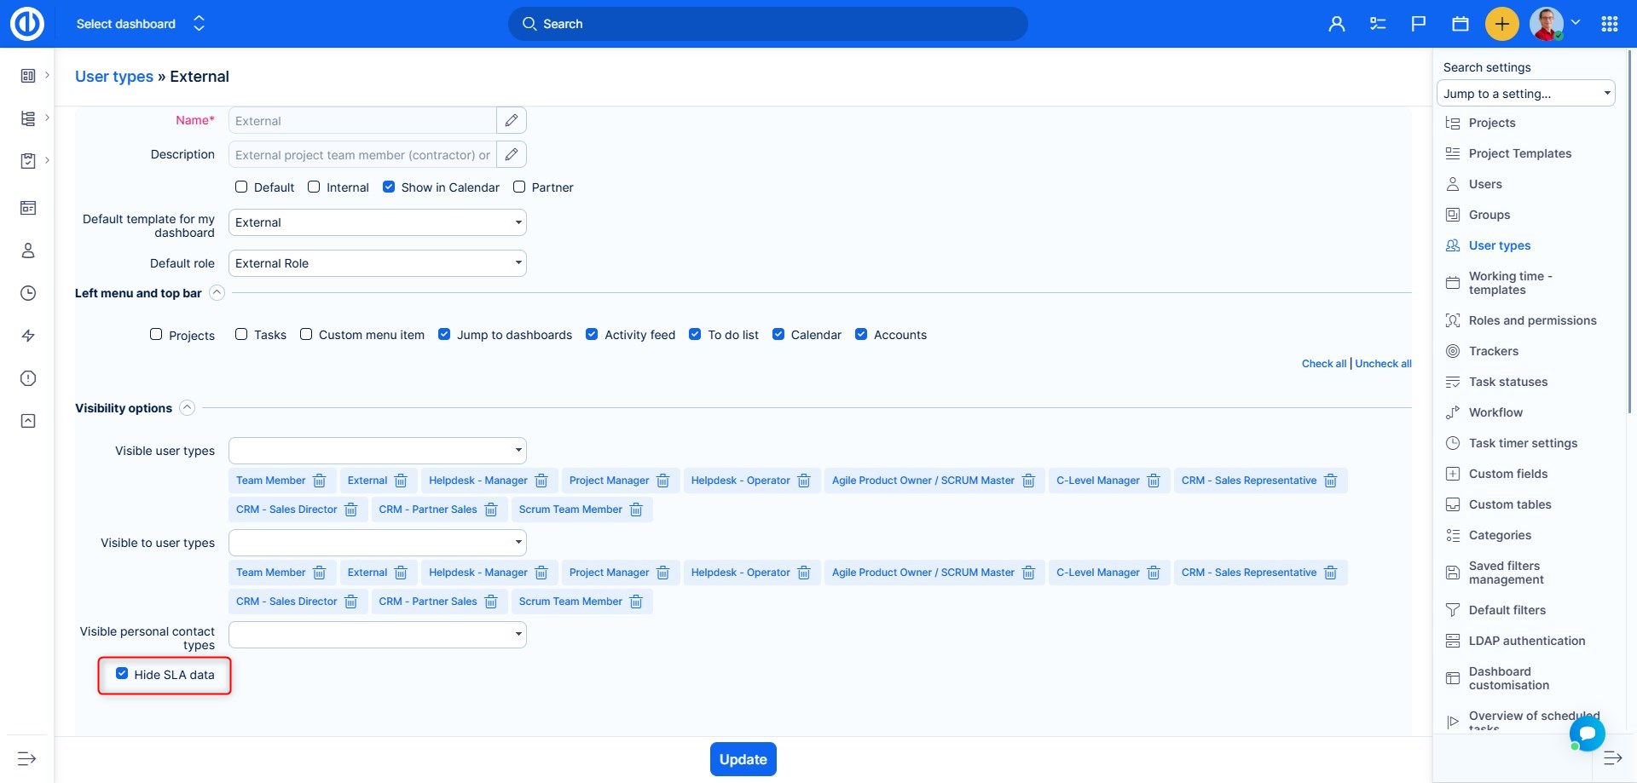Open the Jump to a setting dropdown
Screen dimensions: 1637x783
pyautogui.click(x=1525, y=94)
